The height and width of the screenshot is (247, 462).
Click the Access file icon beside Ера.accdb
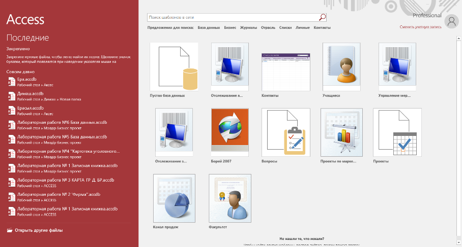12,82
